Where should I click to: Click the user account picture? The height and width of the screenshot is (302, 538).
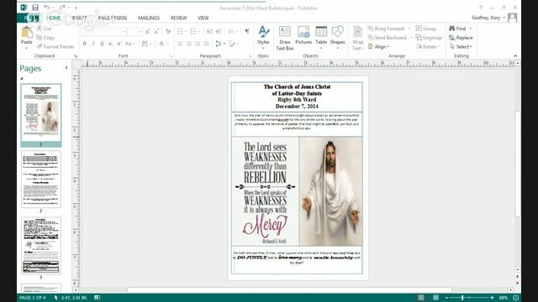pyautogui.click(x=512, y=18)
